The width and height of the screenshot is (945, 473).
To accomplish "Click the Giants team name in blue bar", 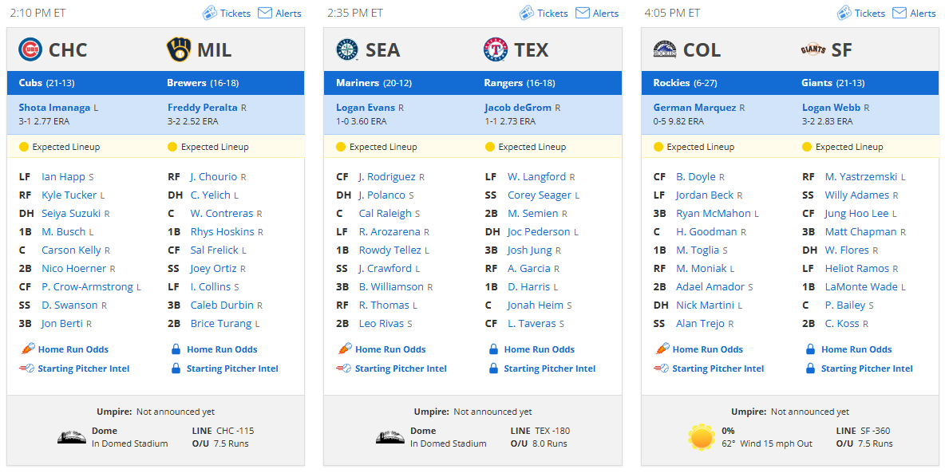I will click(x=816, y=83).
